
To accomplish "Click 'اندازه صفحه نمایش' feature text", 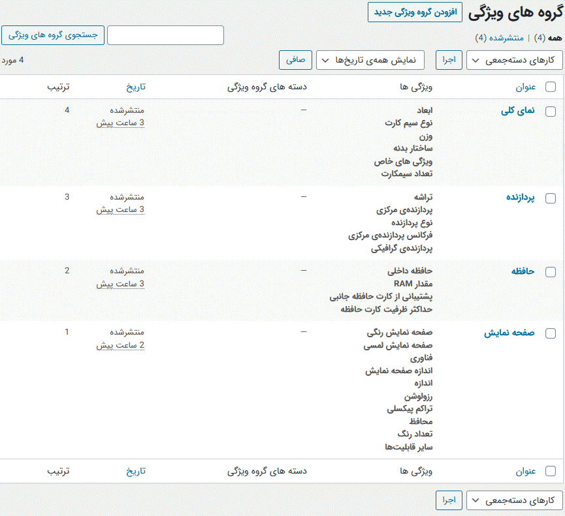I will coord(399,371).
